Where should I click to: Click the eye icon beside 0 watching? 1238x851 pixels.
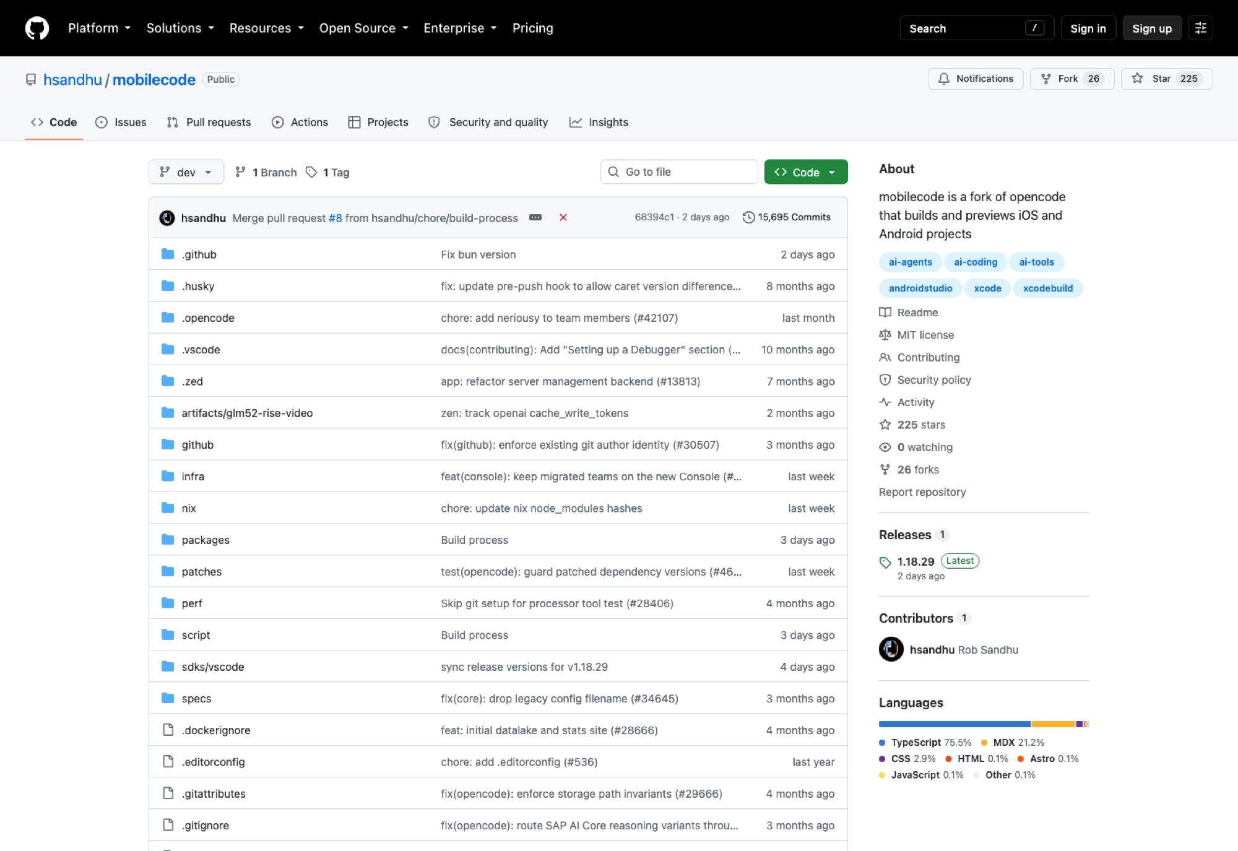[885, 447]
